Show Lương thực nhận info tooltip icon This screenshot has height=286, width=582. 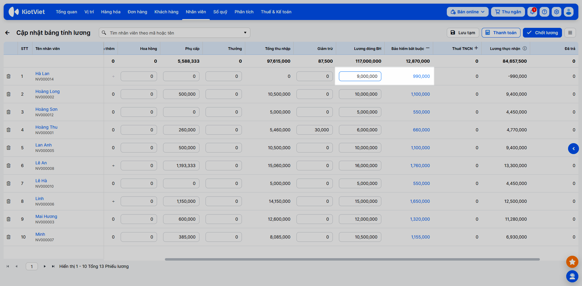click(x=525, y=48)
